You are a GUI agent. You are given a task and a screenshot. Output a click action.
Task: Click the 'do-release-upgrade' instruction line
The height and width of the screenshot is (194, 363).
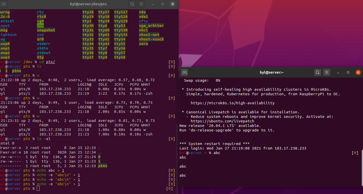point(227,130)
